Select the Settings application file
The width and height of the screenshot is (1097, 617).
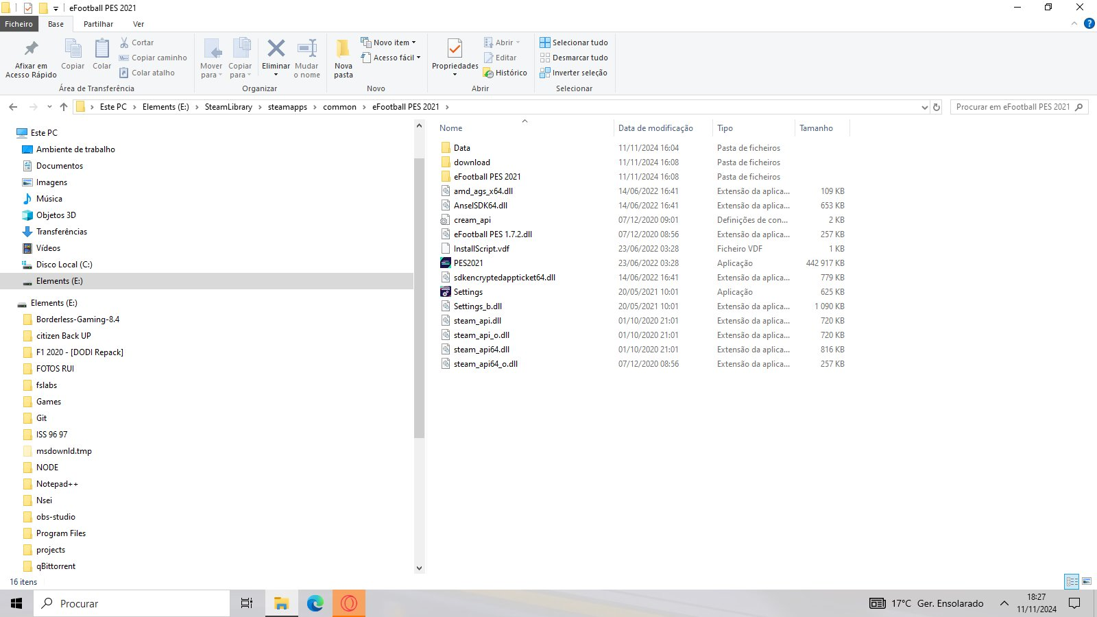point(468,292)
